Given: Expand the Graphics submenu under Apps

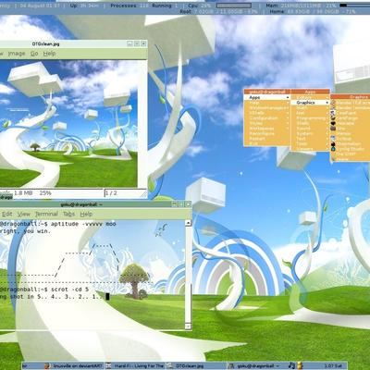Looking at the screenshot, I should 310,103.
